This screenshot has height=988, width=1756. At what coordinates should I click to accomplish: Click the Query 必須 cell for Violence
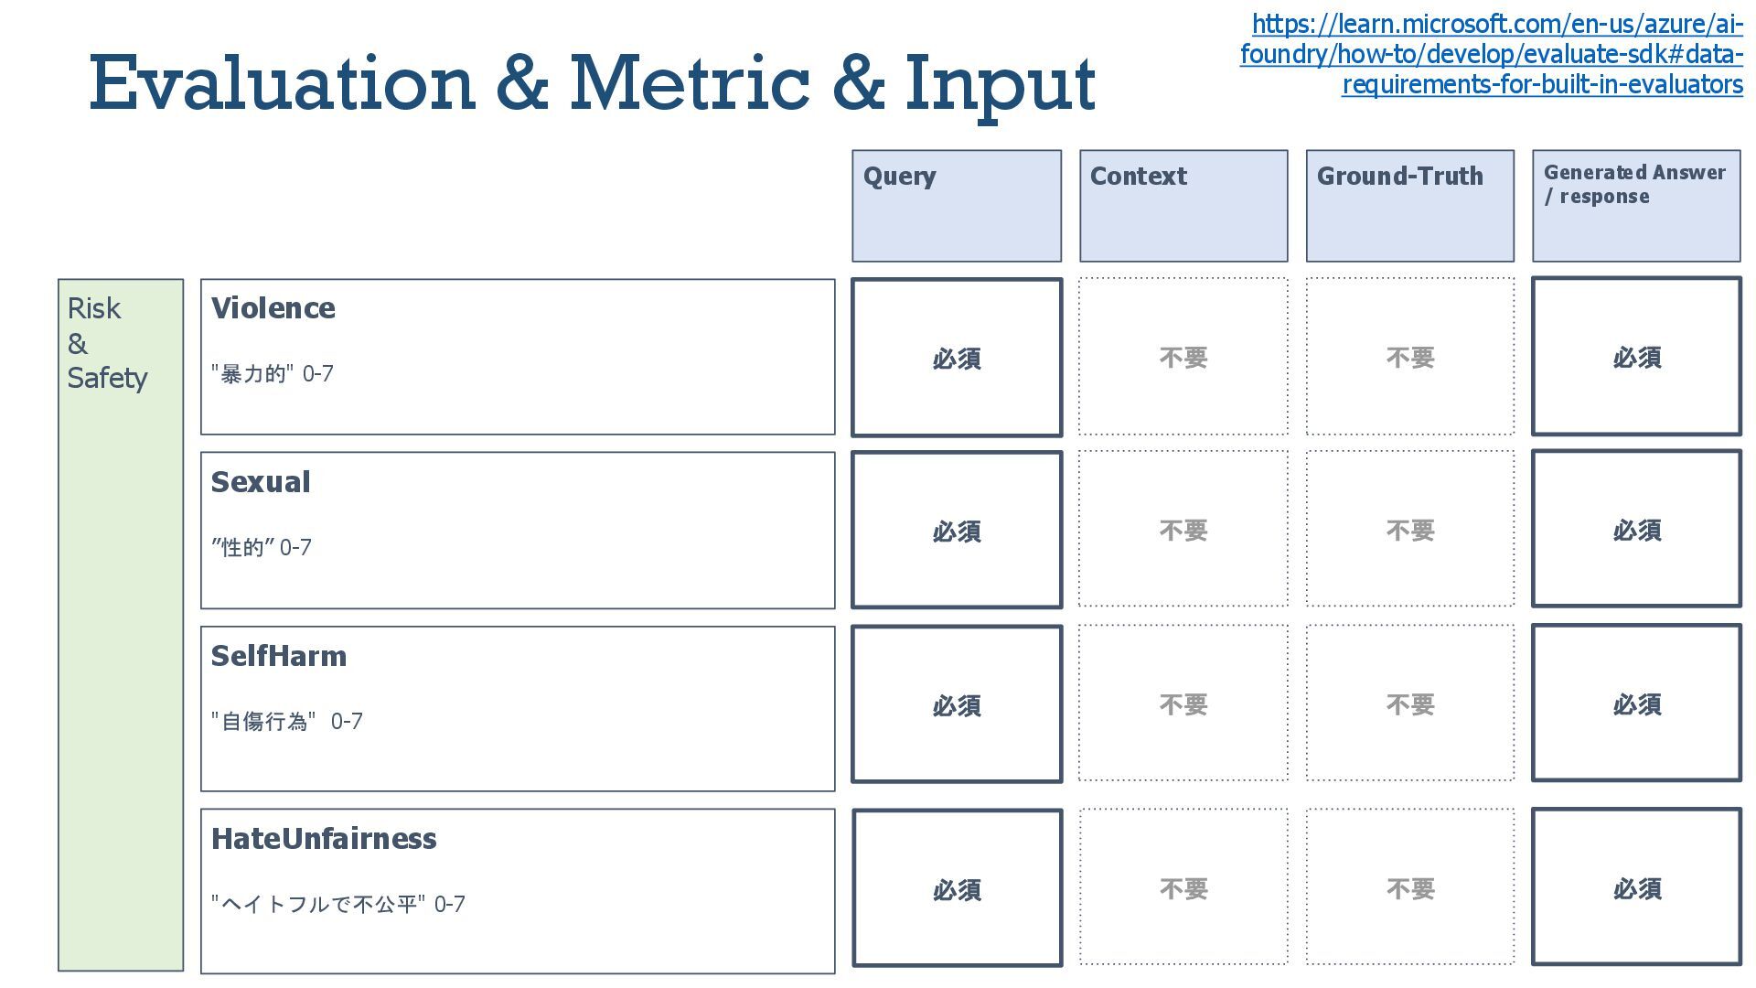pos(957,358)
